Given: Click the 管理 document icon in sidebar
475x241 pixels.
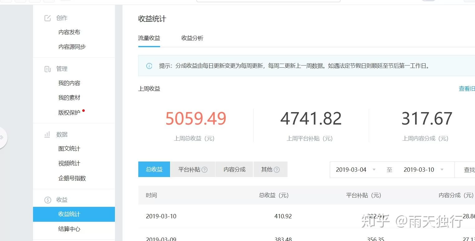Looking at the screenshot, I should pos(48,69).
